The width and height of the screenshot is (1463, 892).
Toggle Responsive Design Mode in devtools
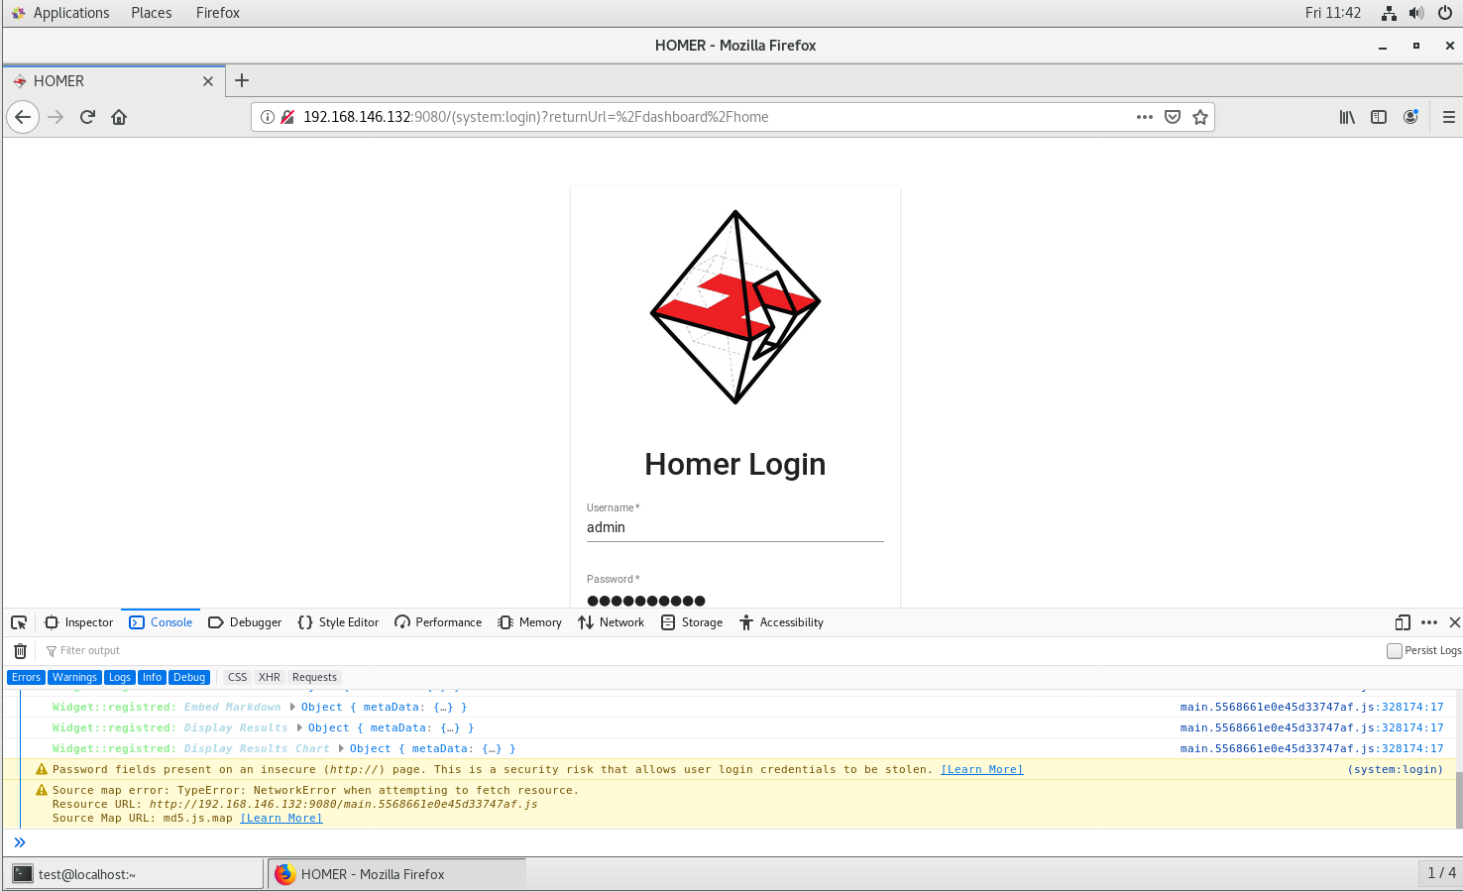pos(1403,622)
